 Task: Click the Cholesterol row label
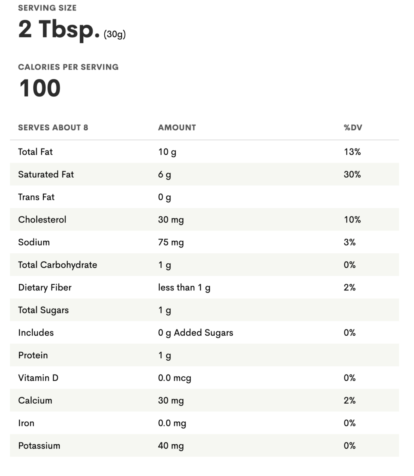pos(42,220)
